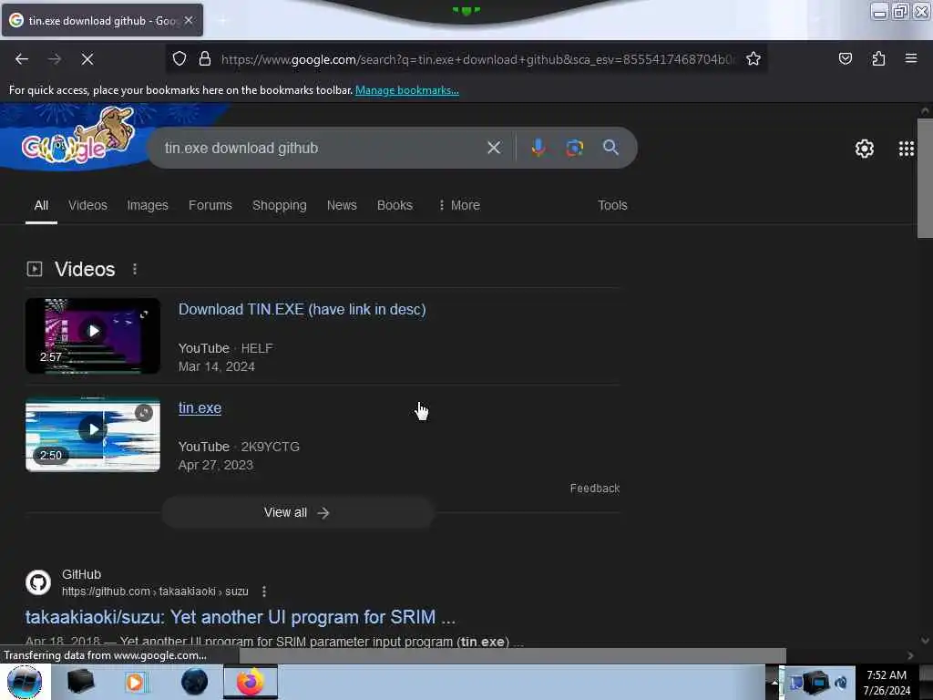The height and width of the screenshot is (700, 933).
Task: Open the Extensions puzzle icon
Action: [x=878, y=59]
